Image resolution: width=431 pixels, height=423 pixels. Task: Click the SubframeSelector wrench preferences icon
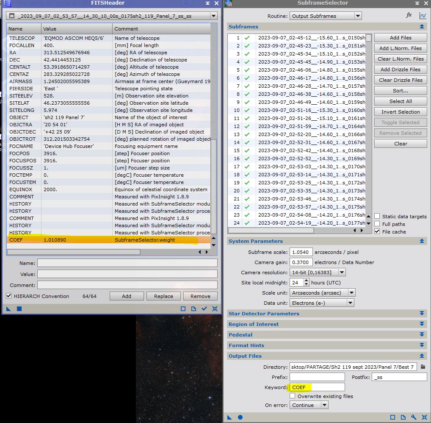[414, 417]
